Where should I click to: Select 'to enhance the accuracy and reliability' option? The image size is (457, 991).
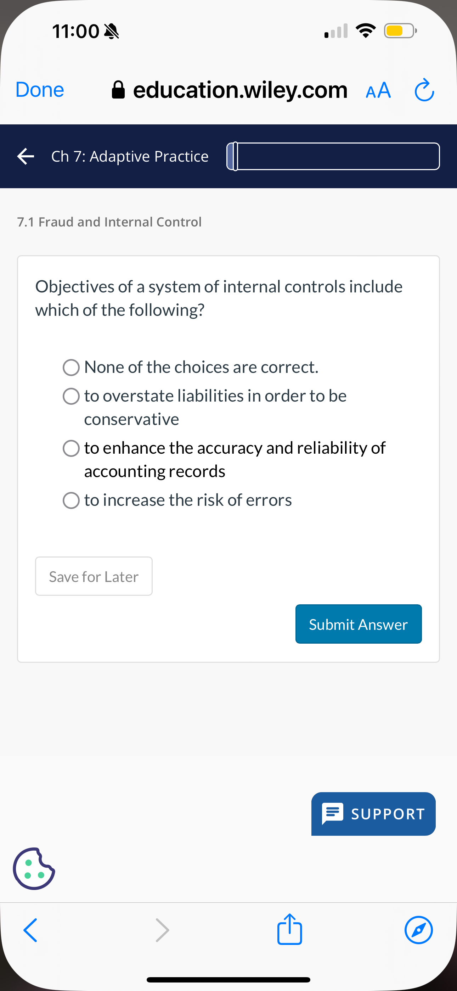pyautogui.click(x=71, y=448)
